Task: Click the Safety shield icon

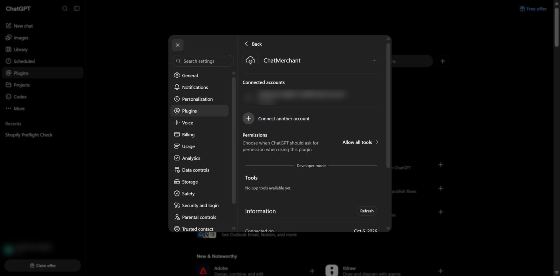Action: coord(177,193)
